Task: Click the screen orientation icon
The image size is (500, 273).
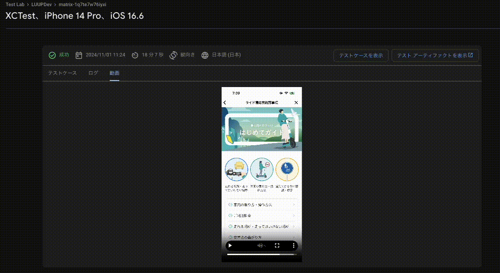Action: (173, 55)
